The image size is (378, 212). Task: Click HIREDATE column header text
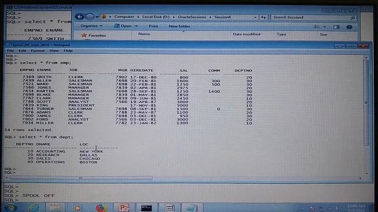(142, 70)
